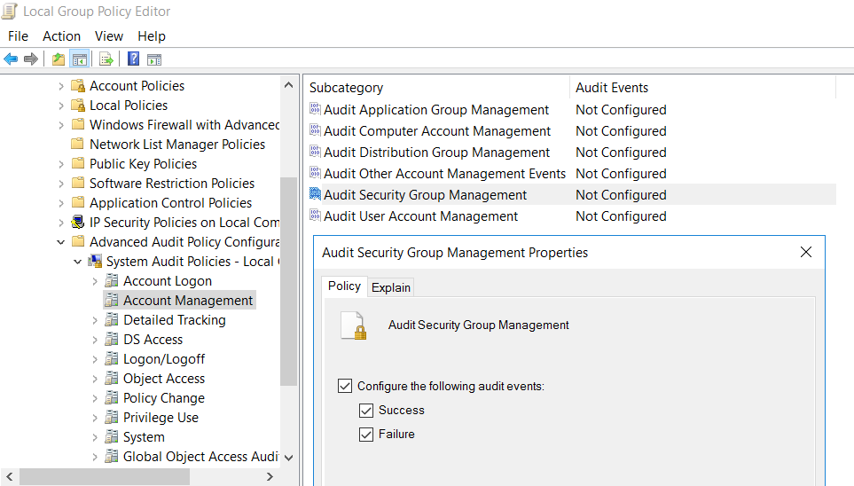Toggle Show/Hide Action Pane icon
Screen dimensions: 854x486
(x=154, y=59)
